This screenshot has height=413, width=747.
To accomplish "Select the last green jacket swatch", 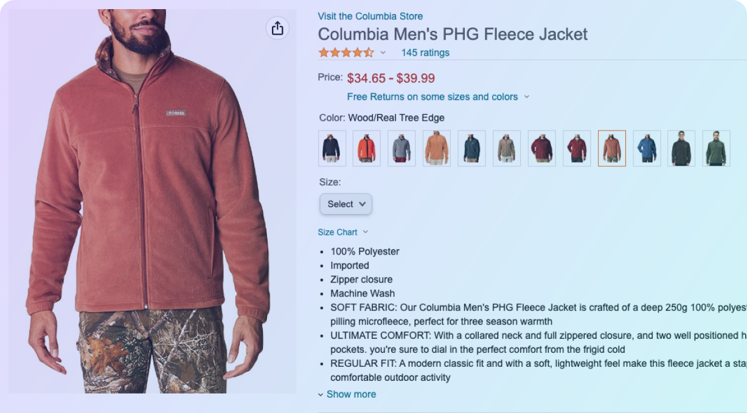I will tap(717, 148).
